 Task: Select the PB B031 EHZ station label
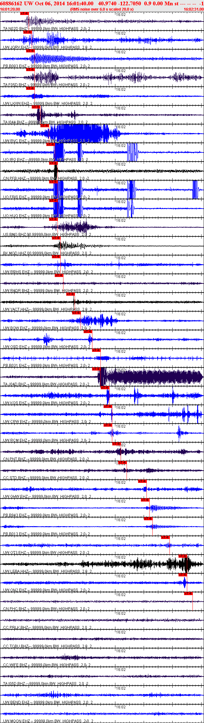point(46,366)
